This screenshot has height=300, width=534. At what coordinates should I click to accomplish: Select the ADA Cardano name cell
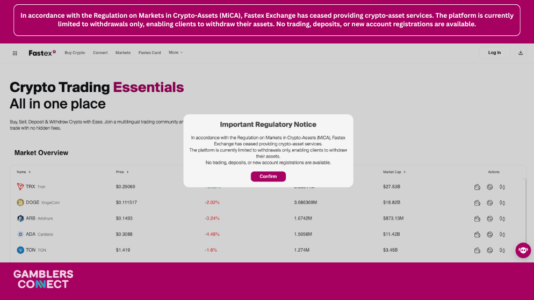point(35,234)
